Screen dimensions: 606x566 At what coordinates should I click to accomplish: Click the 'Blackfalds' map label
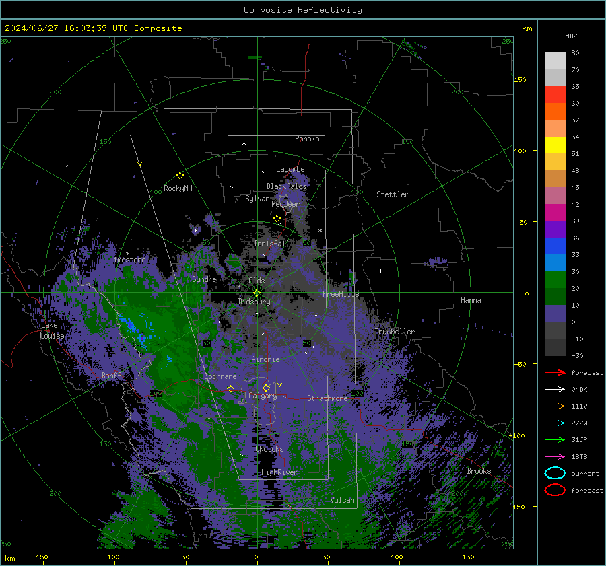286,186
